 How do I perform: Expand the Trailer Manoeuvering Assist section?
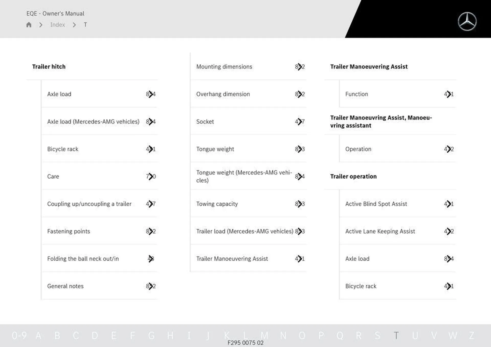click(x=369, y=66)
